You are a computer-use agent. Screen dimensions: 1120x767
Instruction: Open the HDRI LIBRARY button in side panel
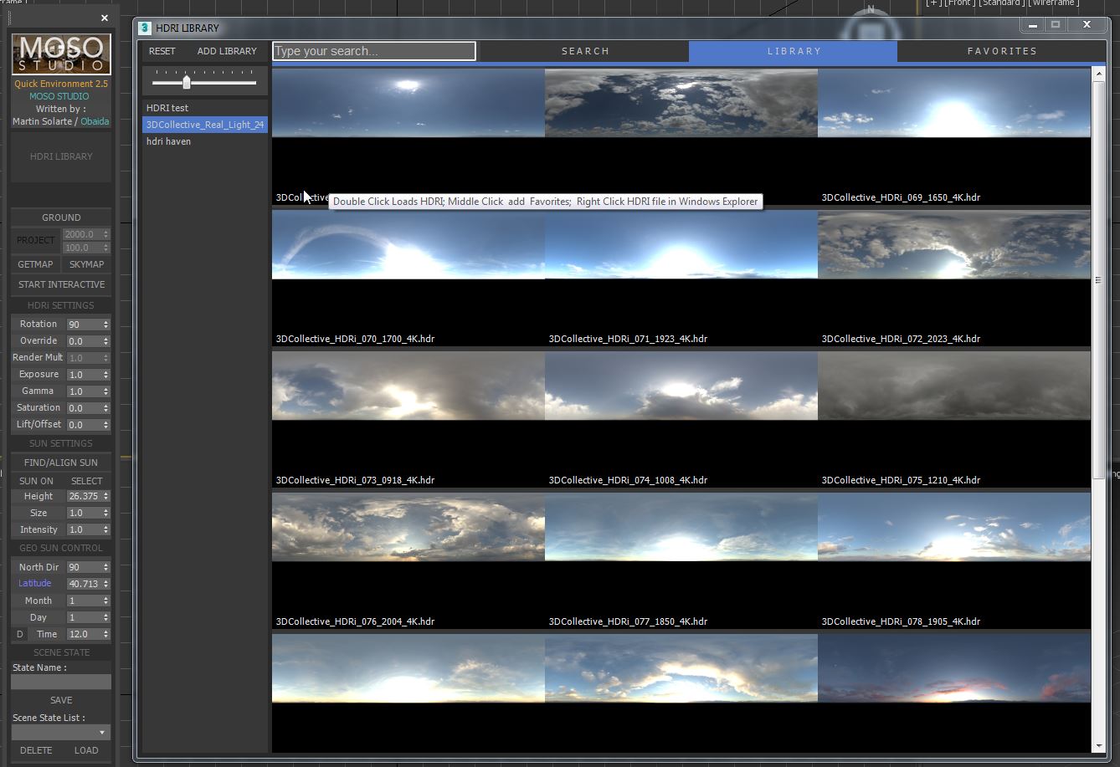coord(61,156)
